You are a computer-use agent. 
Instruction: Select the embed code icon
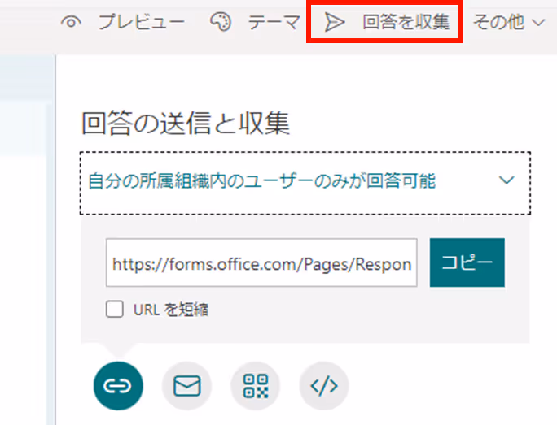coord(324,386)
